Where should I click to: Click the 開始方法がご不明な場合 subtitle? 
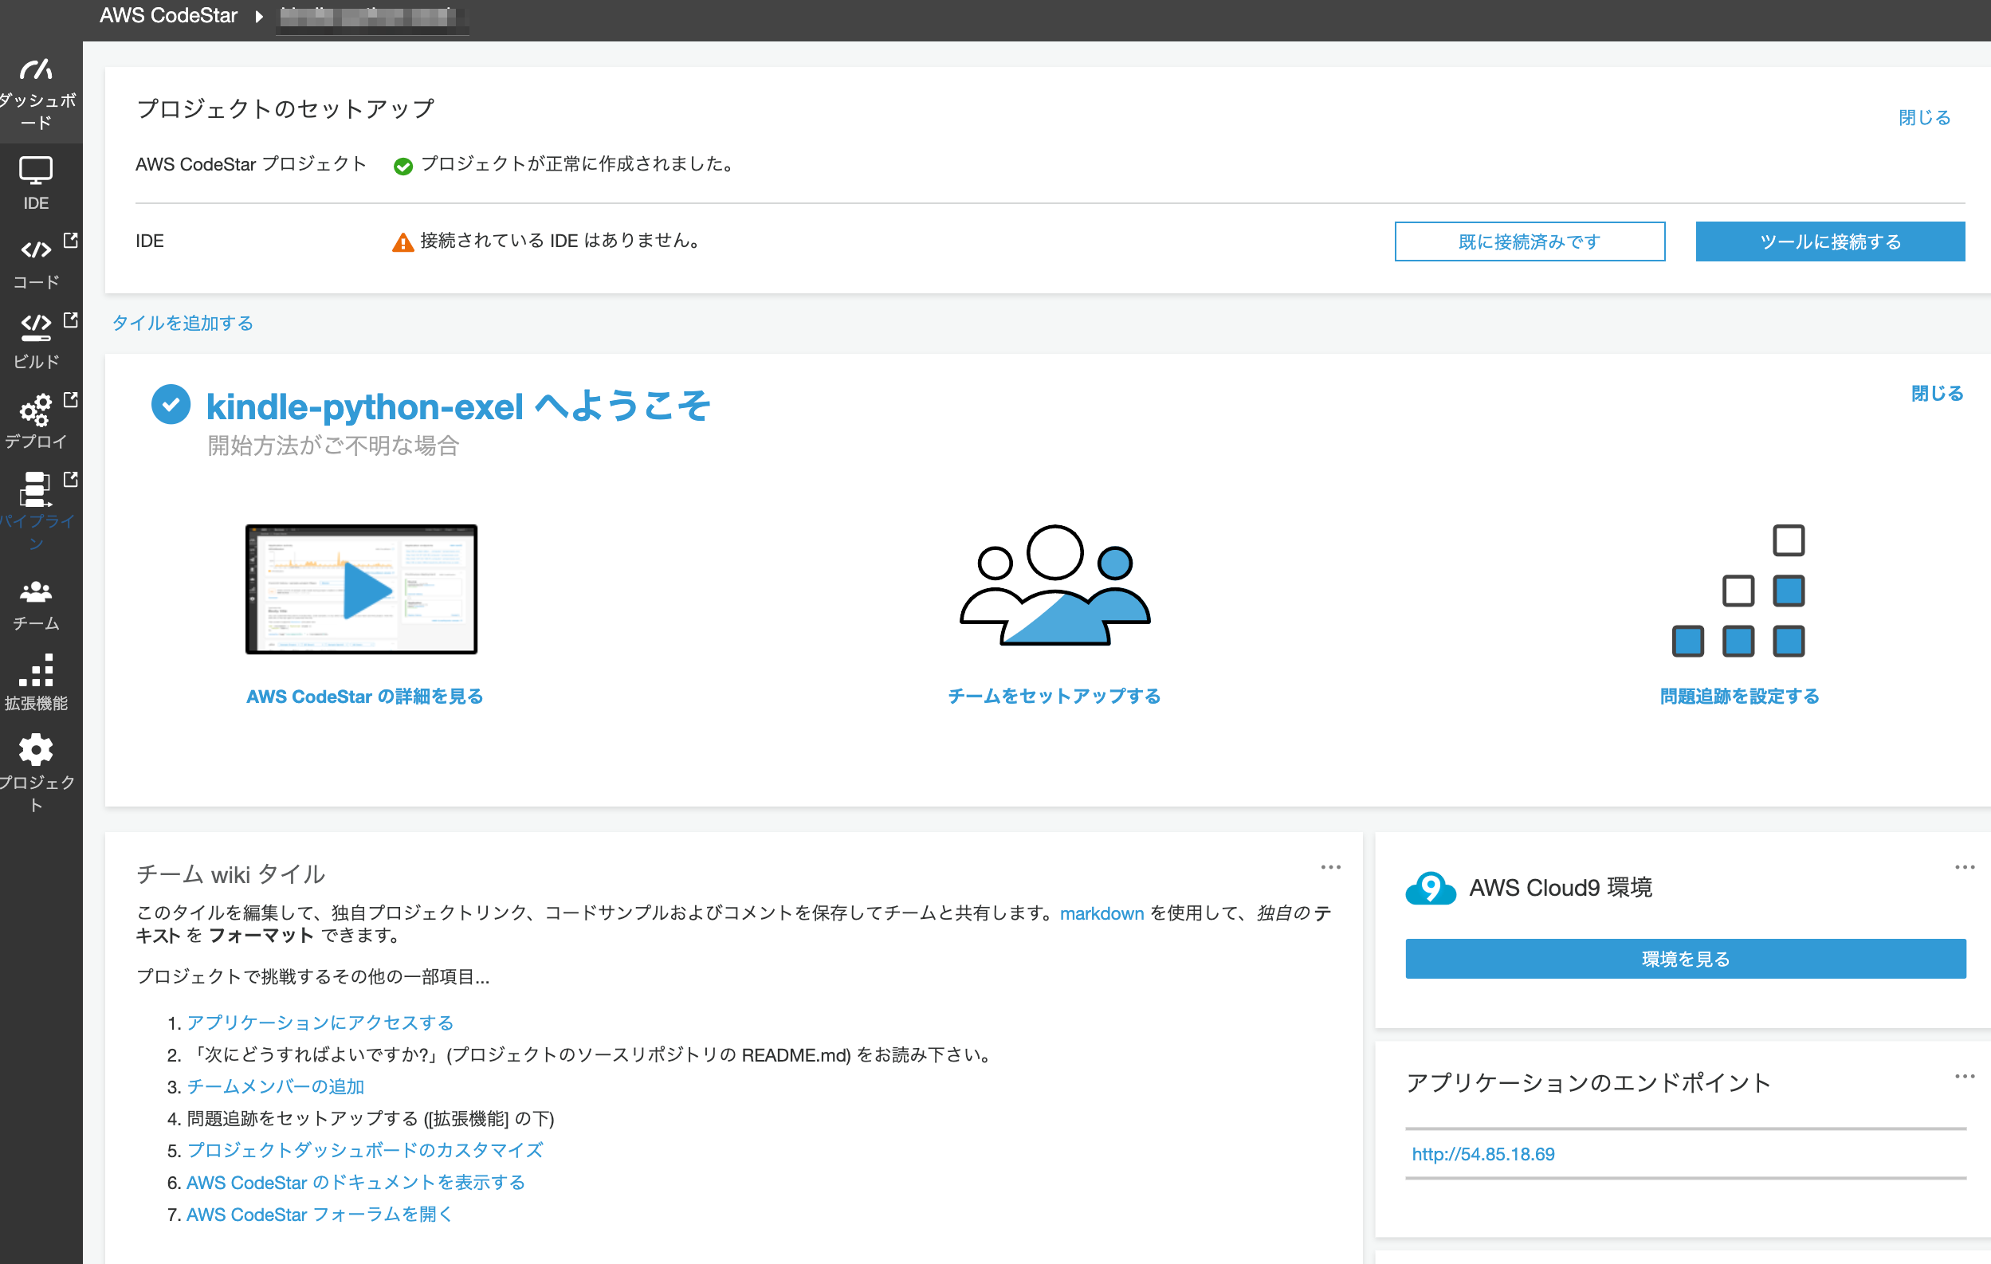tap(333, 446)
